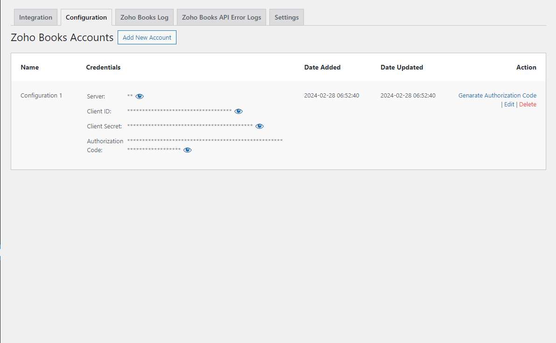This screenshot has height=343, width=556.
Task: Open the Integration tab
Action: pos(35,17)
